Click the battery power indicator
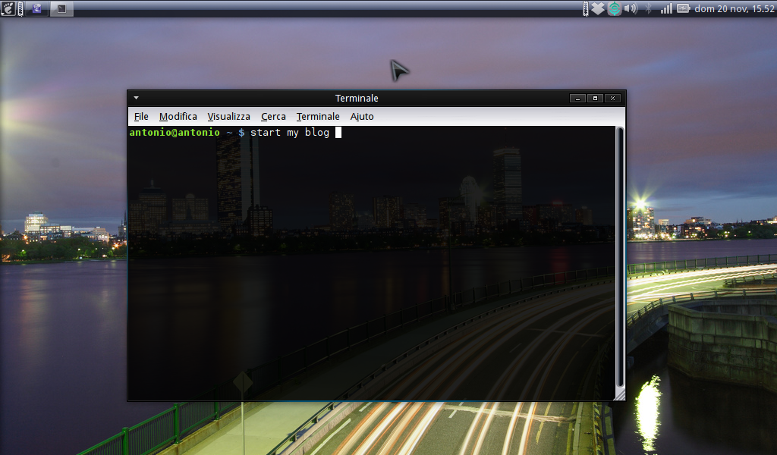The width and height of the screenshot is (777, 455). point(684,8)
